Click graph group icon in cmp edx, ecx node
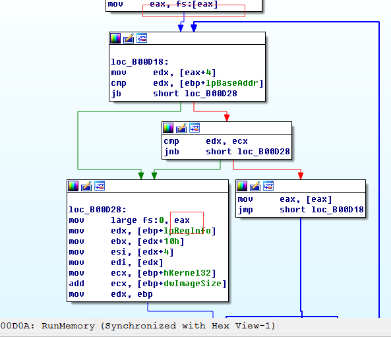The height and width of the screenshot is (337, 391). click(x=195, y=128)
